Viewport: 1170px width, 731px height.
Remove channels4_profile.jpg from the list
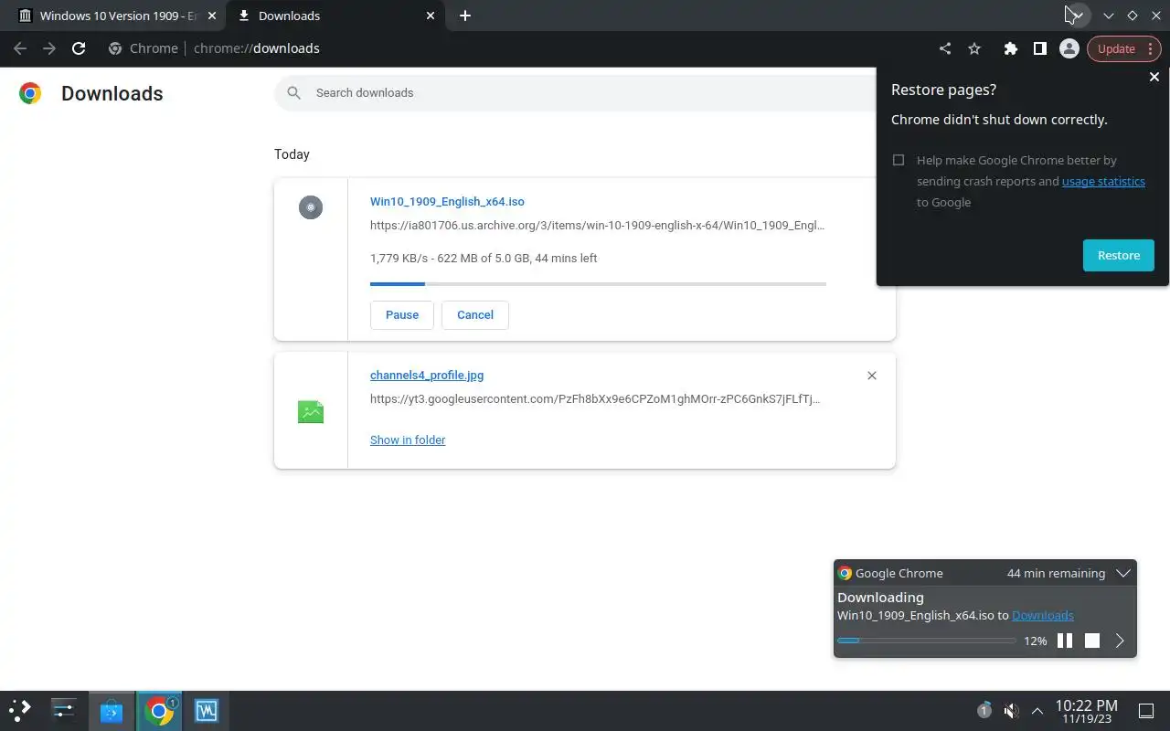872,376
